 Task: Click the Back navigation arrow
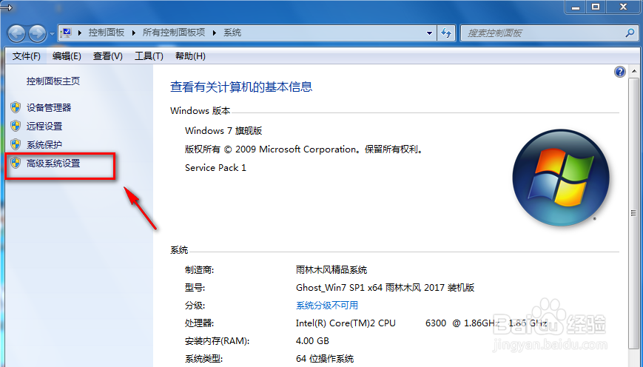[17, 33]
